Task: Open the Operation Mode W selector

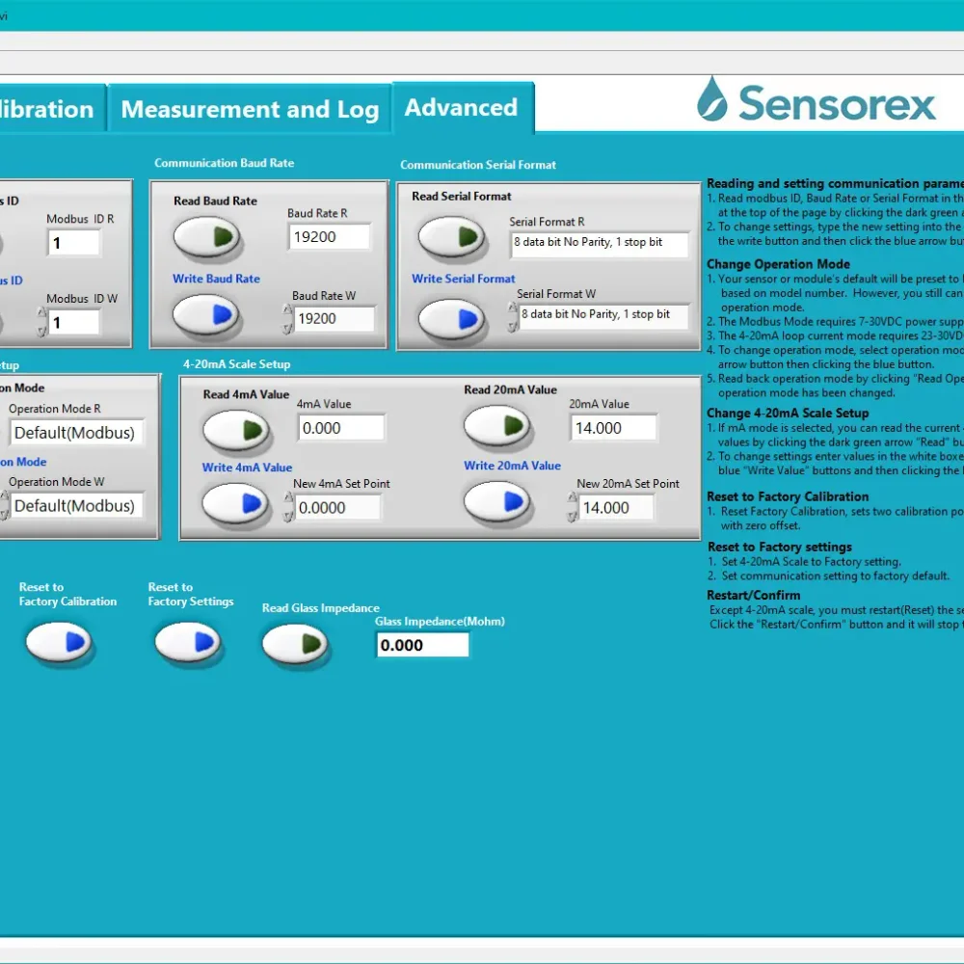Action: click(4, 505)
